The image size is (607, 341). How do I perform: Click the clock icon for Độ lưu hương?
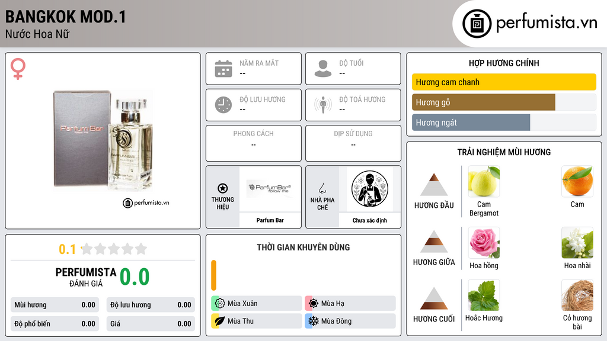[x=223, y=105]
